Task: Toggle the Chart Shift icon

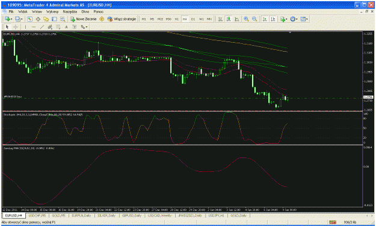Action: pos(273,19)
